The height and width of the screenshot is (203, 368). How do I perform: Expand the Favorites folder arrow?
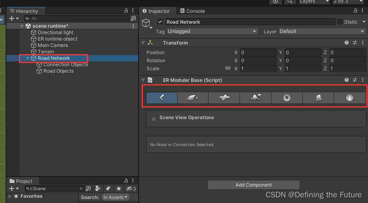coord(10,196)
